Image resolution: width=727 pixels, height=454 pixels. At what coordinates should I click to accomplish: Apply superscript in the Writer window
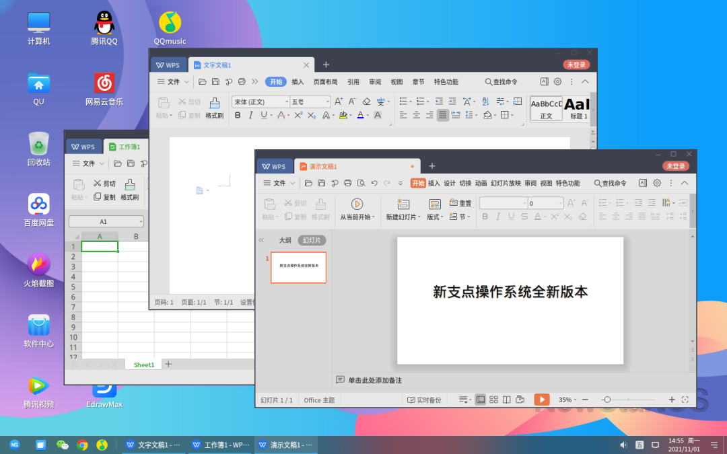pos(298,115)
